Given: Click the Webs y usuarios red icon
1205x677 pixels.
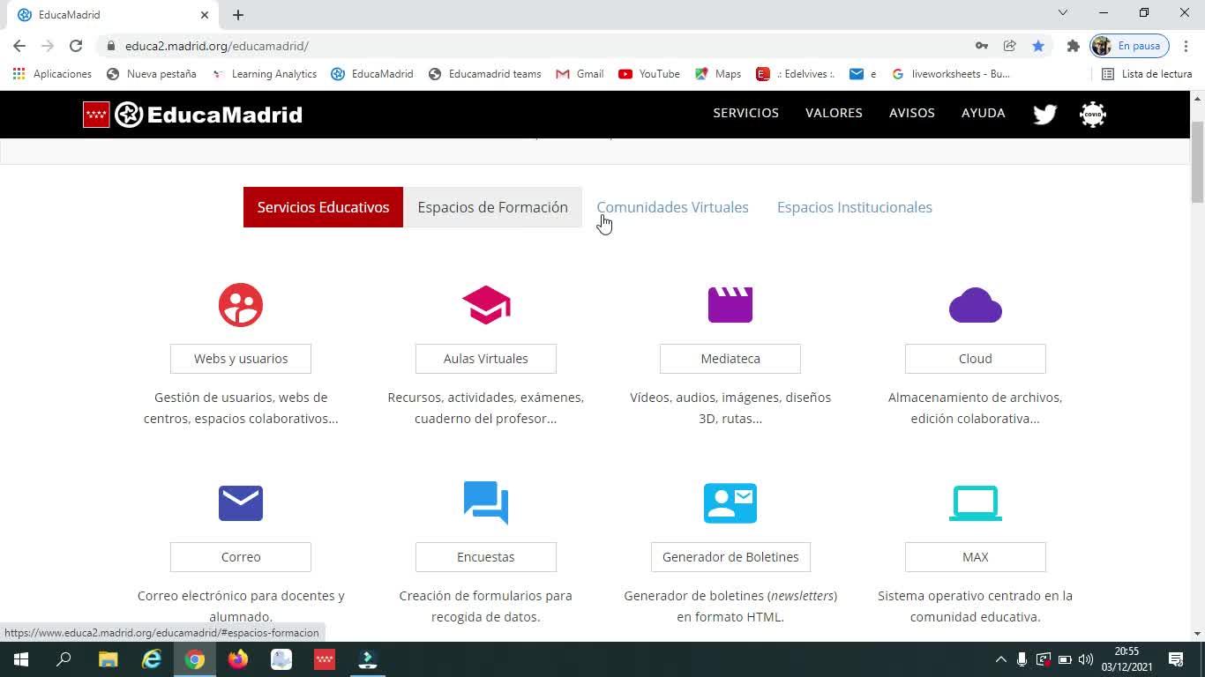Looking at the screenshot, I should point(241,305).
